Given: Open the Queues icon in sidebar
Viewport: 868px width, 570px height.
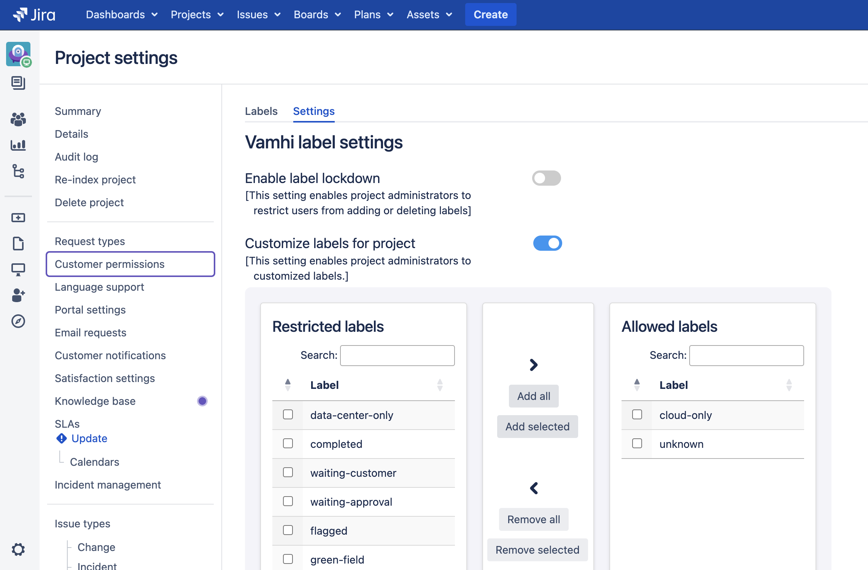Looking at the screenshot, I should coord(18,83).
